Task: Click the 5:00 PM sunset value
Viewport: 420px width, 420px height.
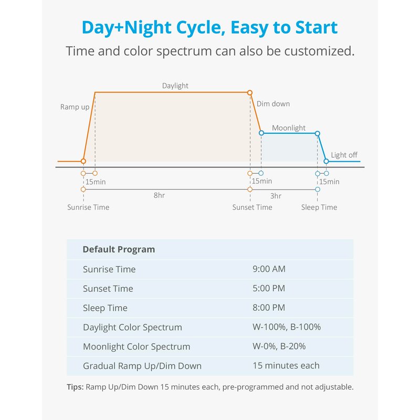Action: 269,289
